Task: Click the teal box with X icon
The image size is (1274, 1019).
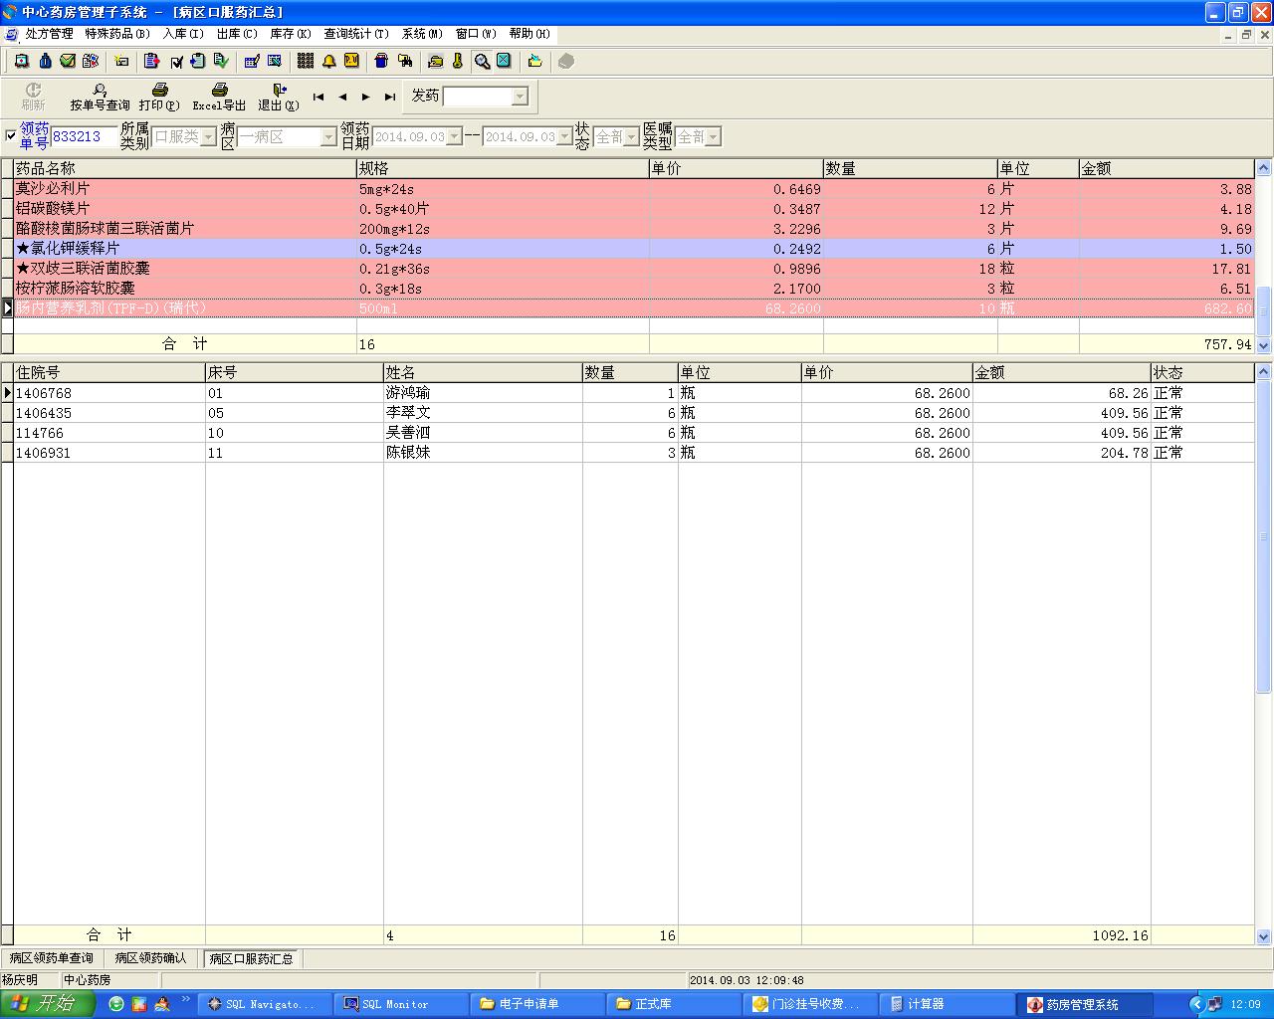Action: [x=504, y=62]
